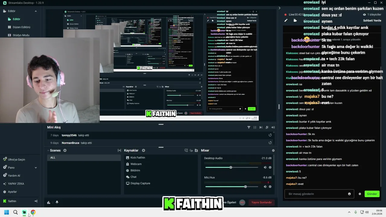Open the Windows Start menu
Viewport: 386px width, 217px height.
(6, 212)
